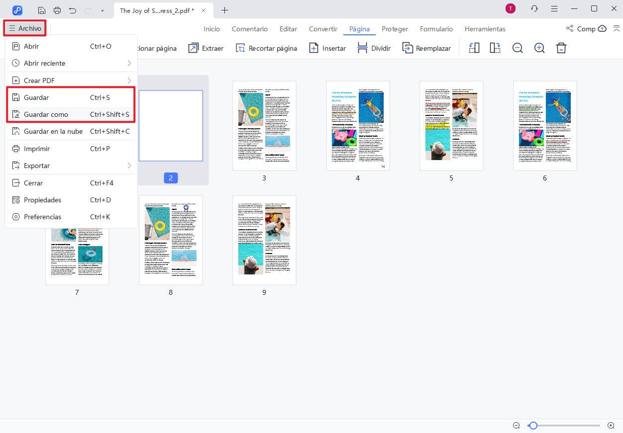
Task: Open the Reemplazar tool
Action: pos(426,48)
